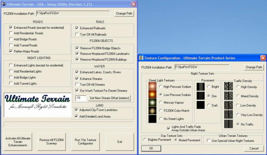The height and width of the screenshot is (155, 267).
Task: Enable Add Residential Roads
Action: click(x=11, y=33)
